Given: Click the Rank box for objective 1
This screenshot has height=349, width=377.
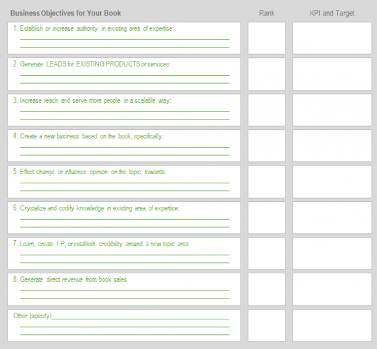Looking at the screenshot, I should click(x=267, y=38).
